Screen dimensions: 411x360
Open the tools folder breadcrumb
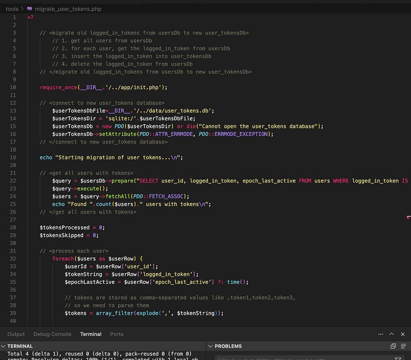[x=12, y=9]
